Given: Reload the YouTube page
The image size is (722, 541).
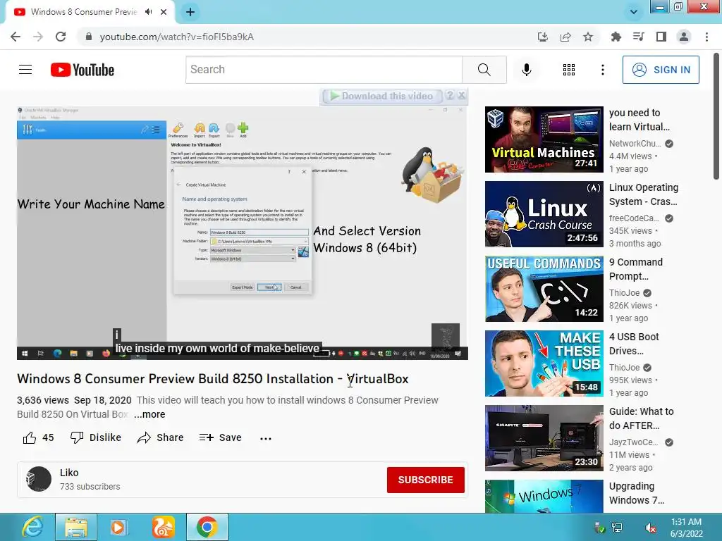Looking at the screenshot, I should (61, 37).
